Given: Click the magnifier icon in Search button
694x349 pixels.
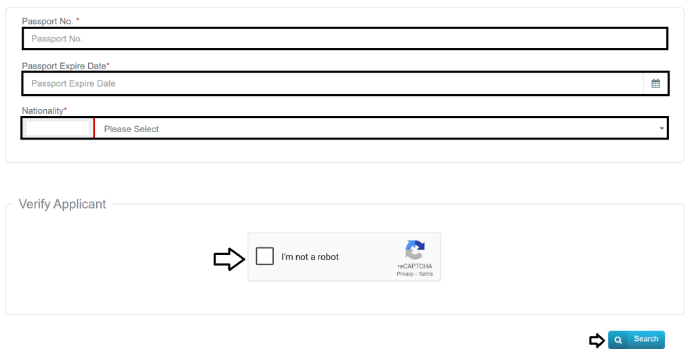Looking at the screenshot, I should click(x=617, y=340).
